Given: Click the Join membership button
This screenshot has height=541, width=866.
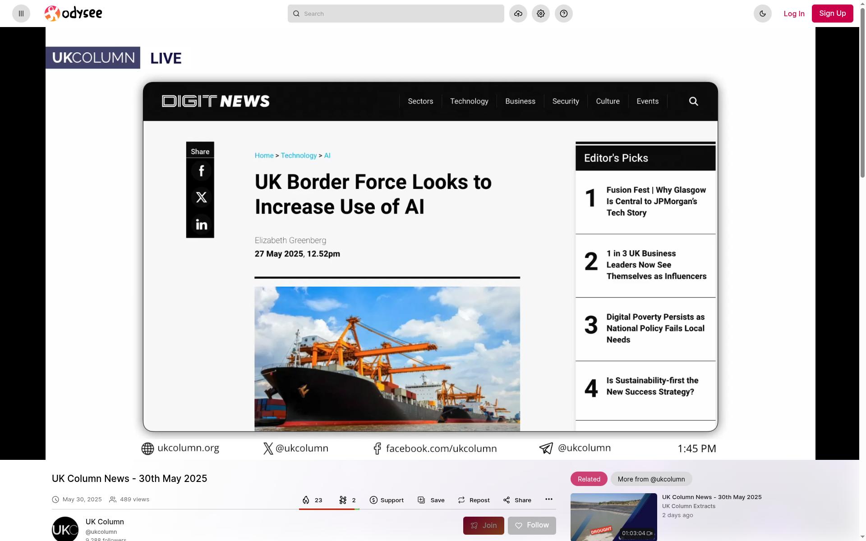Looking at the screenshot, I should 484,526.
